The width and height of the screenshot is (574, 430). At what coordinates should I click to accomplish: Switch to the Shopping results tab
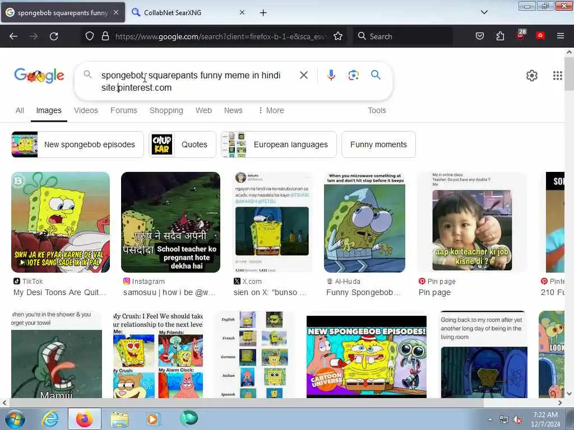click(x=166, y=110)
